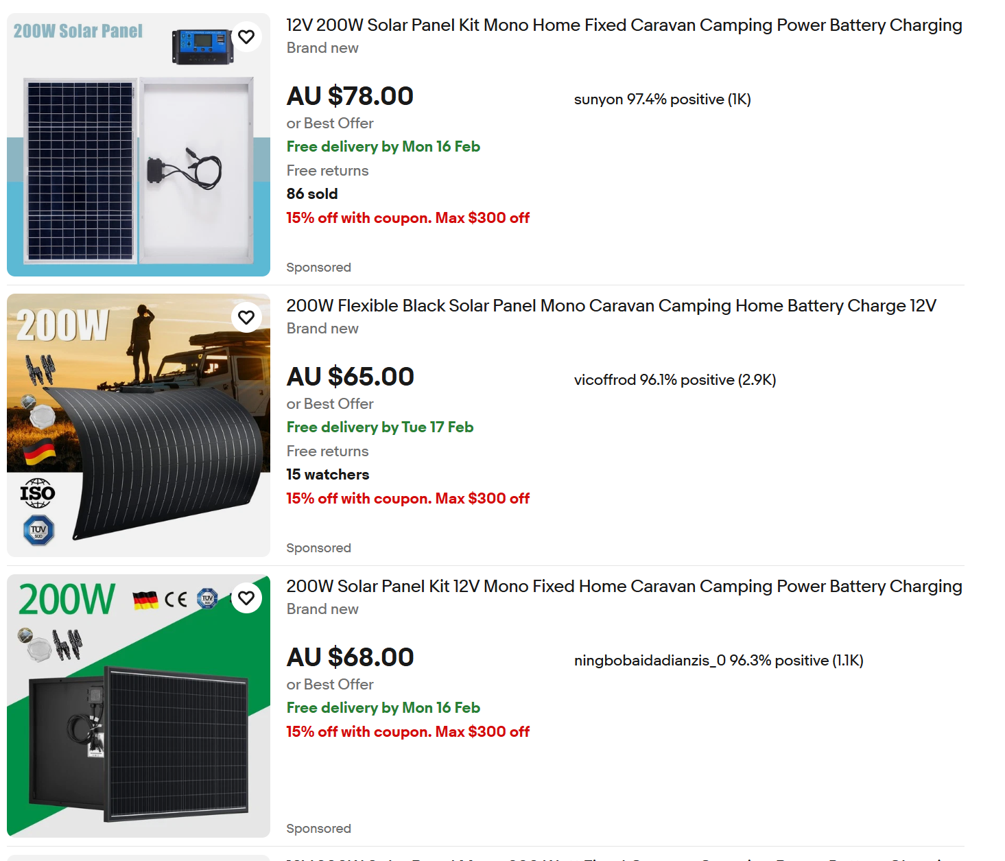This screenshot has height=861, width=1005.
Task: Click the Sponsored label on the $65 listing
Action: pyautogui.click(x=318, y=548)
